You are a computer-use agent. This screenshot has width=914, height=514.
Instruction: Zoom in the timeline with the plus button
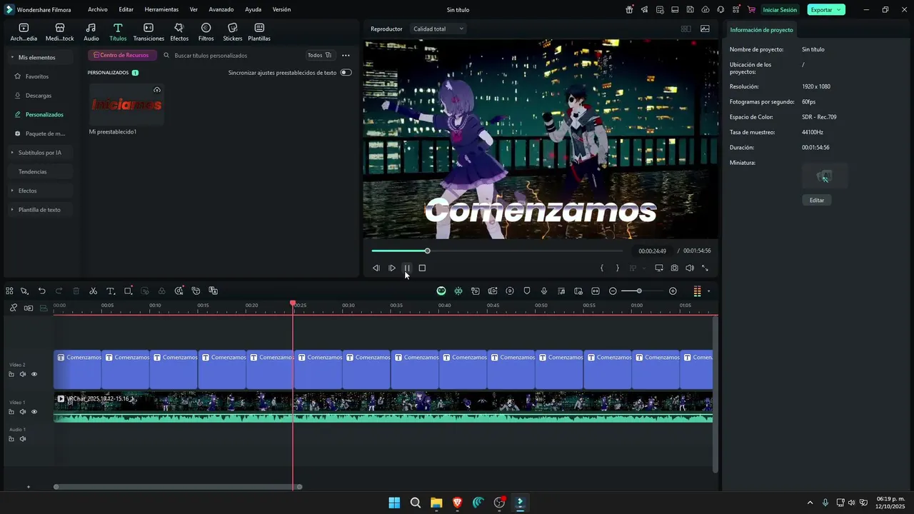click(673, 291)
